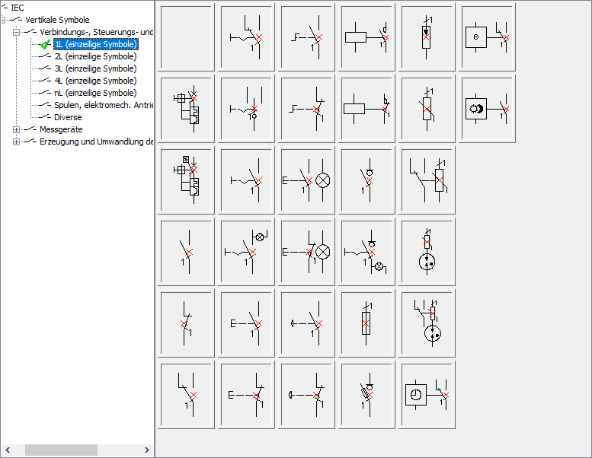Collapse the Vertikale Symbole tree node
The height and width of the screenshot is (458, 592).
(5, 20)
